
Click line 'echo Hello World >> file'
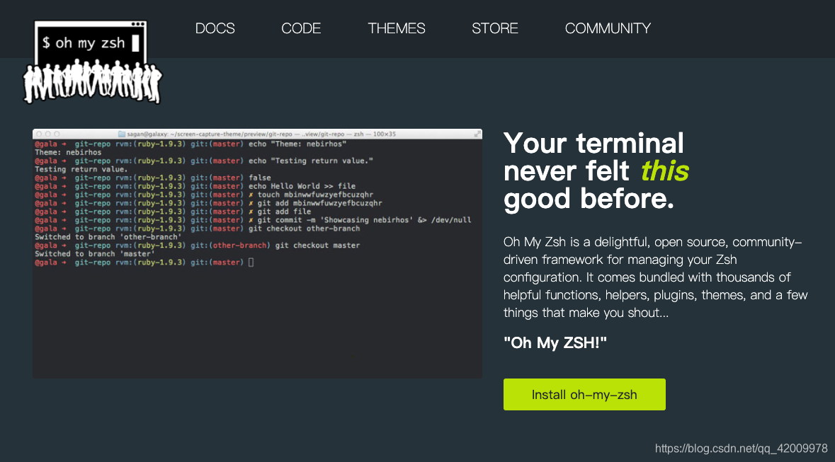coord(302,186)
